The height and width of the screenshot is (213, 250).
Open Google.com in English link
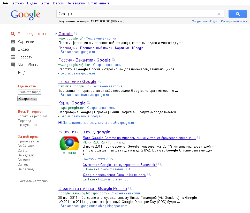click(205, 21)
